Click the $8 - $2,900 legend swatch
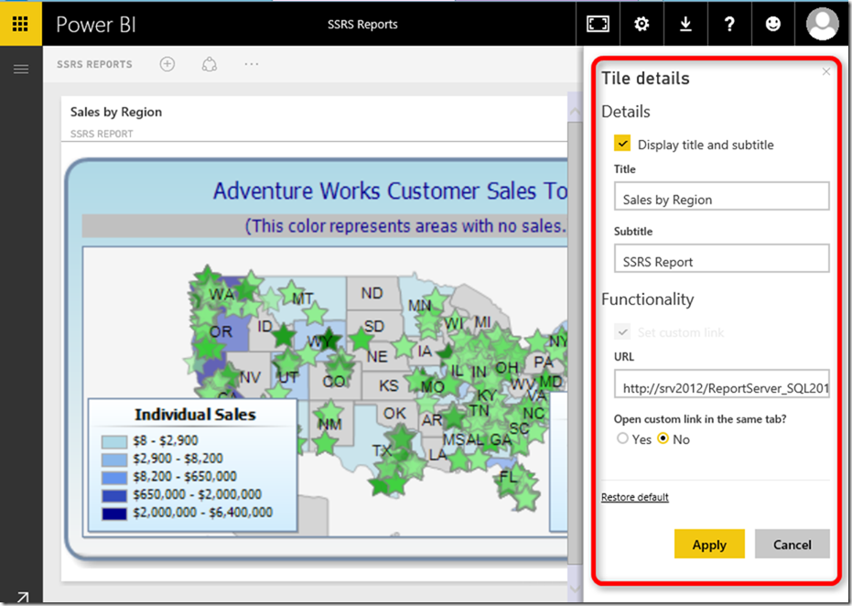Screen dimensions: 852x606 click(114, 441)
